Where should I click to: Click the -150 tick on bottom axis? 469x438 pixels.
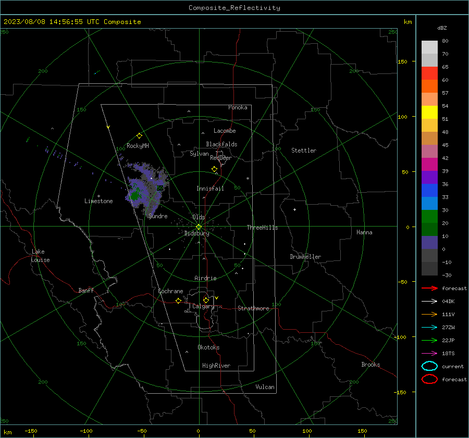click(x=31, y=431)
